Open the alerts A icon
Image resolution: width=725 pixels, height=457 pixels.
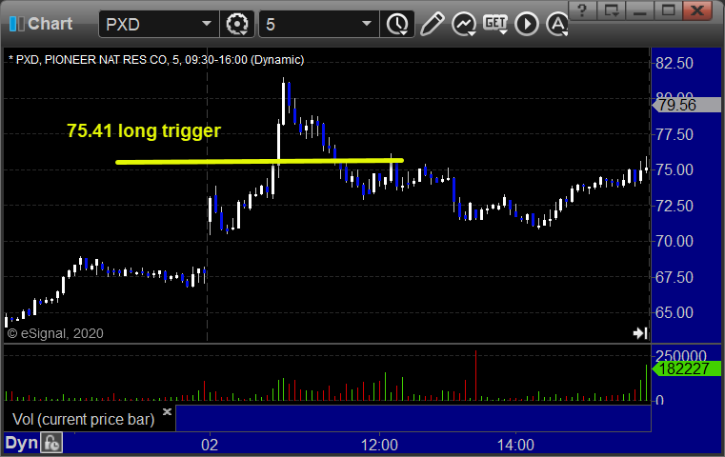coord(557,24)
